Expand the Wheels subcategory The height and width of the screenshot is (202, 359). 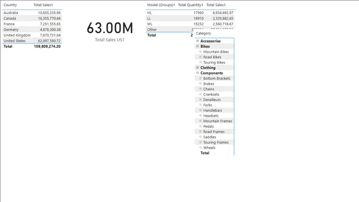[x=200, y=148]
